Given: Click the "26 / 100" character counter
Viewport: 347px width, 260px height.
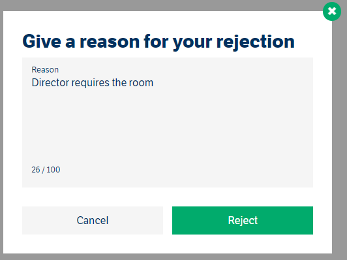Looking at the screenshot, I should 46,170.
